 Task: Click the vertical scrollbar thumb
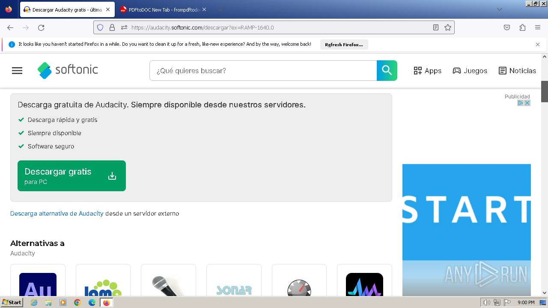point(545,92)
